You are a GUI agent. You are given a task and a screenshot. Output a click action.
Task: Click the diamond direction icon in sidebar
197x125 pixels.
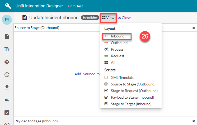click(x=7, y=62)
